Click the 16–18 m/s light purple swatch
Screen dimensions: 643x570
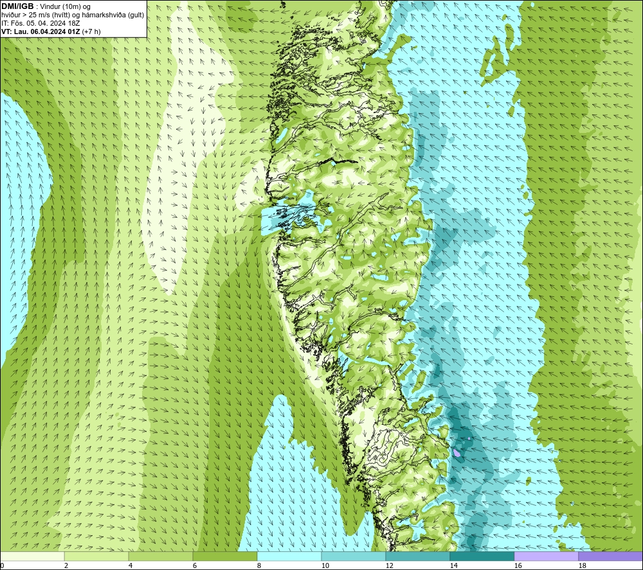(x=546, y=556)
